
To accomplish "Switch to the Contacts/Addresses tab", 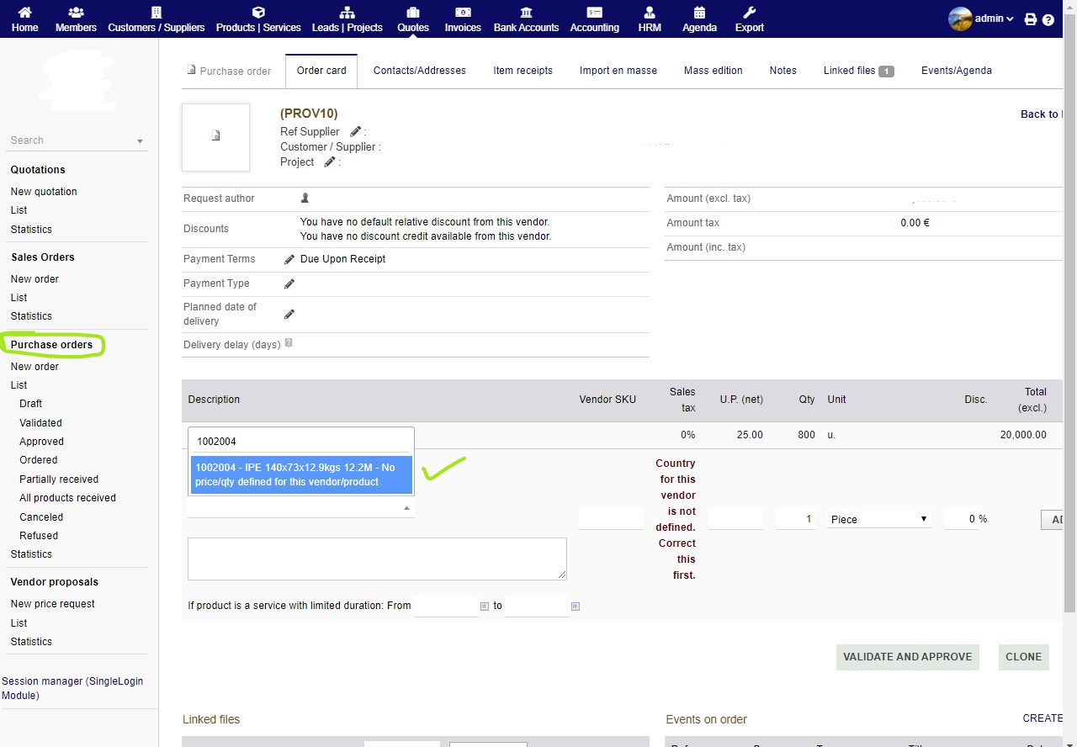I will [419, 71].
